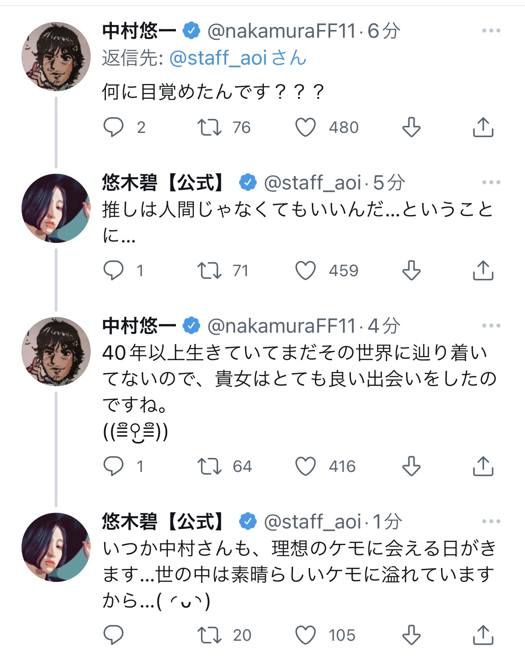
Task: Share the tweet with 459 likes
Action: point(483,270)
